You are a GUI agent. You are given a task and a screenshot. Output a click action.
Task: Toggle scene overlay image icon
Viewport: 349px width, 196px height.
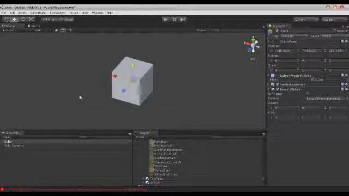pos(63,30)
